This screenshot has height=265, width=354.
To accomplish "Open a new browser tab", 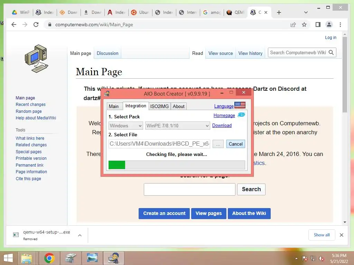I will 279,12.
